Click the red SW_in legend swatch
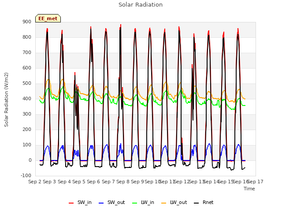Image resolution: width=282 pixels, height=211 pixels. (71, 203)
